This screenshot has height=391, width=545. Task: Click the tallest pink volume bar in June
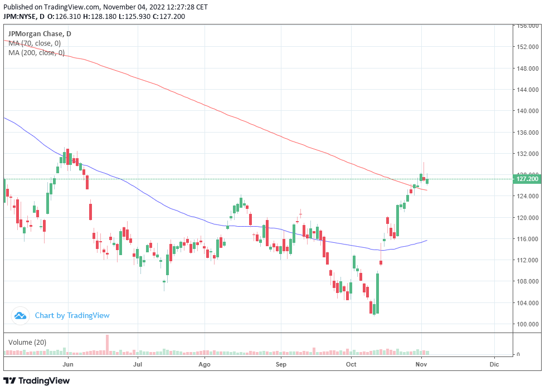pyautogui.click(x=108, y=344)
